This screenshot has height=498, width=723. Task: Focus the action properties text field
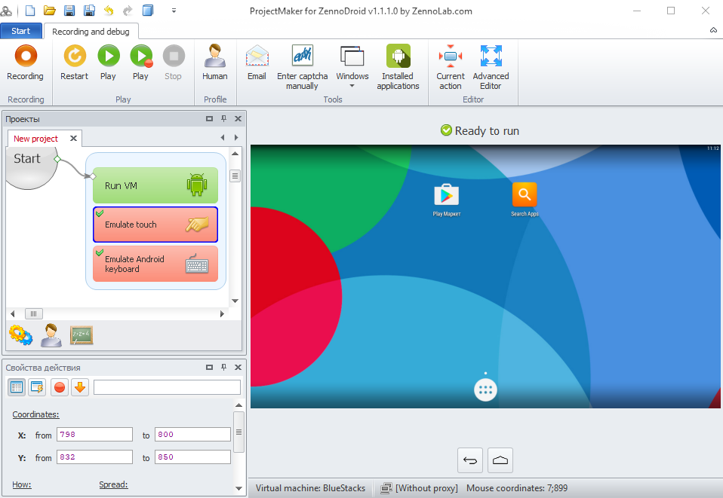coord(167,387)
